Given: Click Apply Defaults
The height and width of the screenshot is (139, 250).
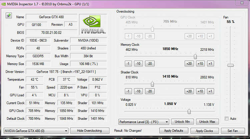Looking at the screenshot, I should [x=174, y=131].
